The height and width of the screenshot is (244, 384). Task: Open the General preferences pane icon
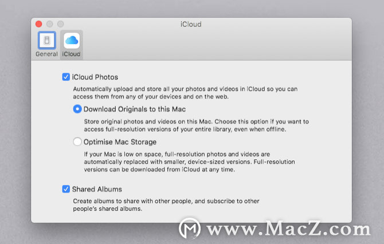(x=47, y=40)
